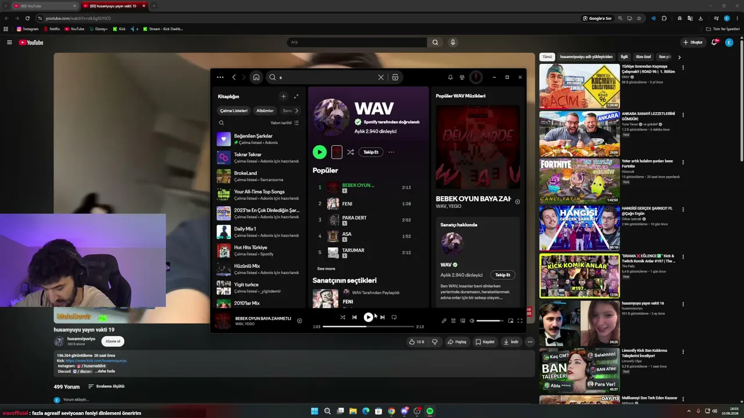Screen dimensions: 744x418
Task: Search within the Spotify library
Action: pyautogui.click(x=221, y=123)
